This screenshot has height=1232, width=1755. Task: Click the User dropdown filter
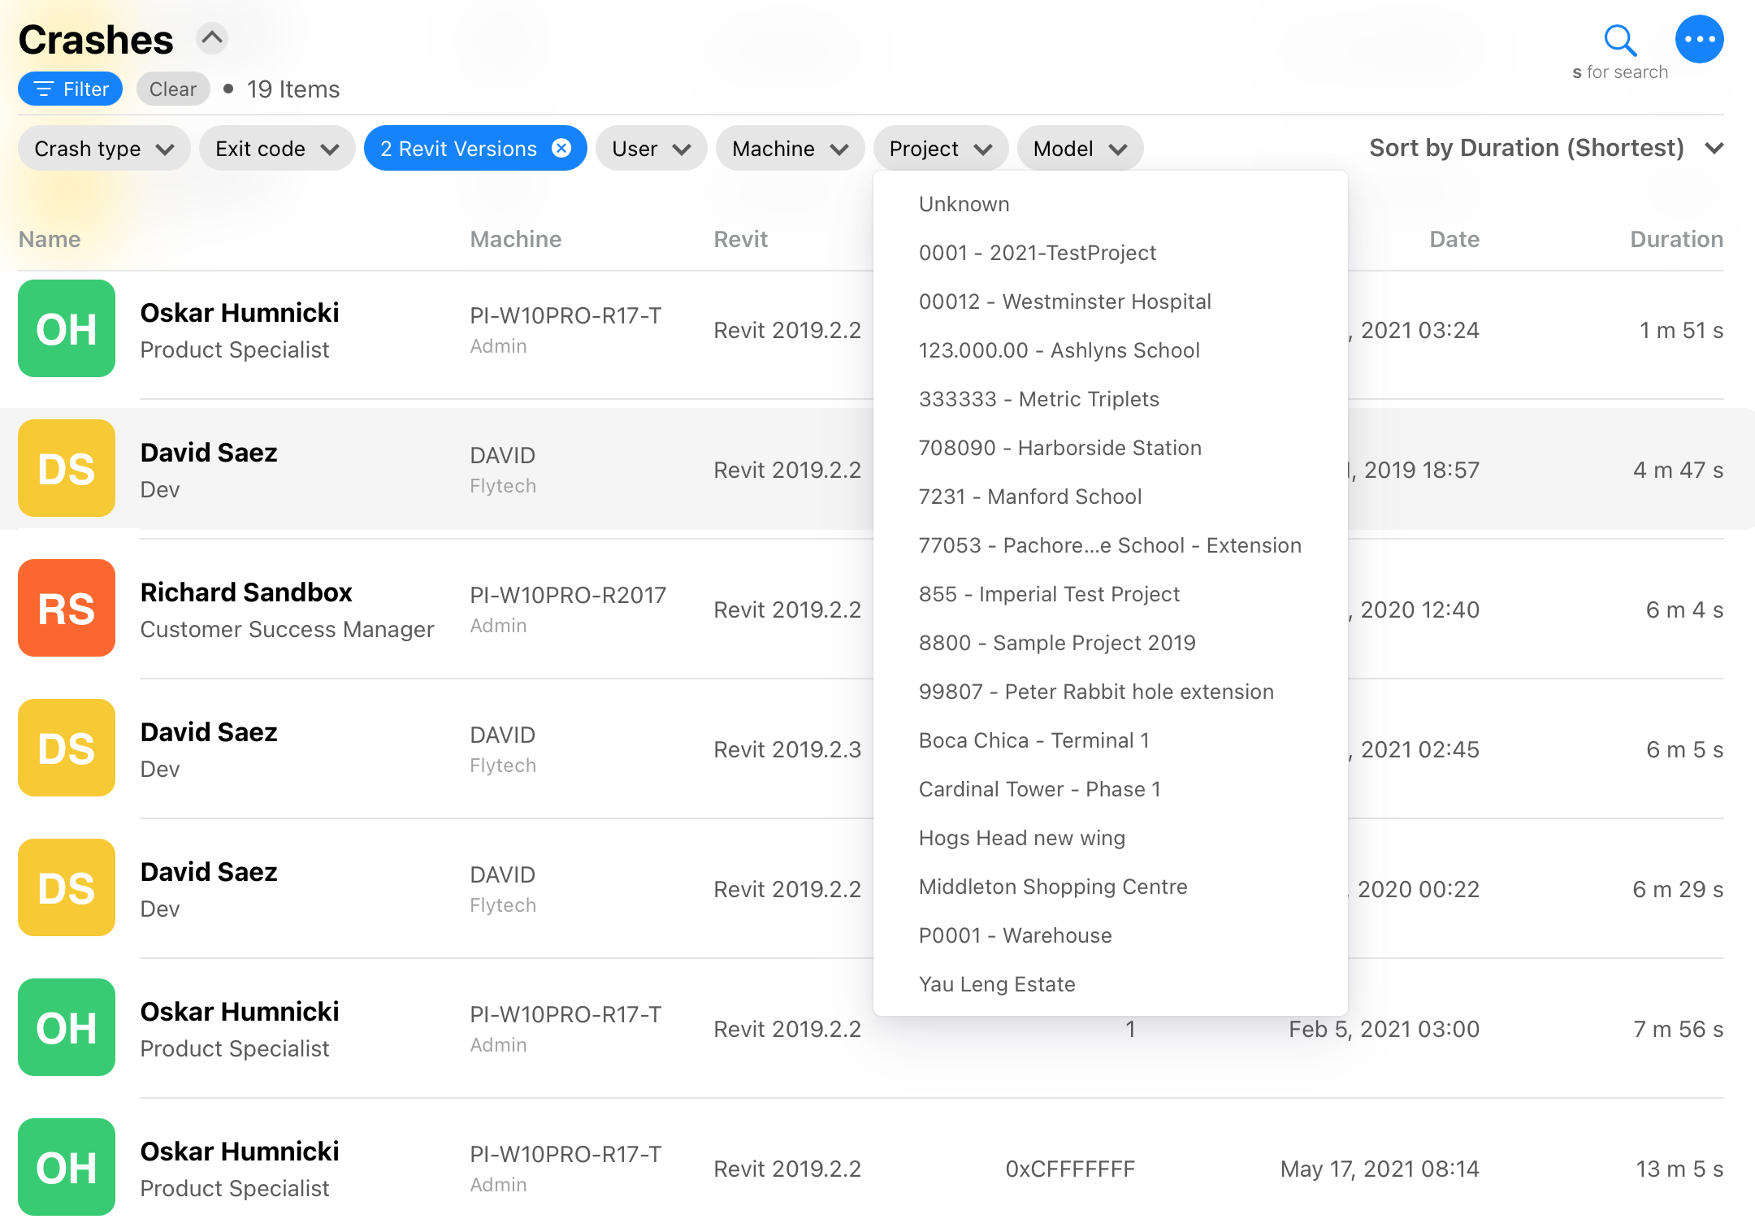[649, 148]
